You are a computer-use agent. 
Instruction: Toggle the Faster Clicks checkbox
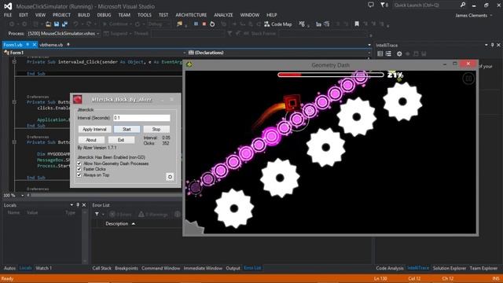pos(79,169)
